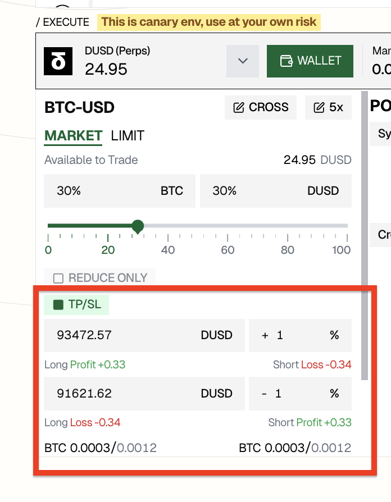This screenshot has width=391, height=502.
Task: Click the 30% DUSD amount field
Action: (x=275, y=191)
